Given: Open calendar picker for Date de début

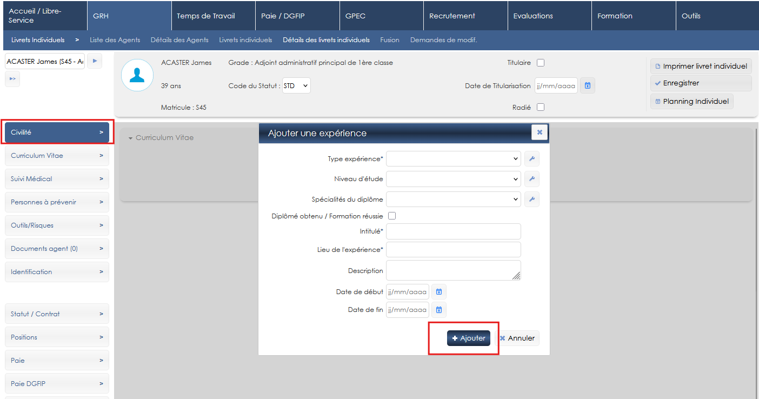Looking at the screenshot, I should 439,292.
